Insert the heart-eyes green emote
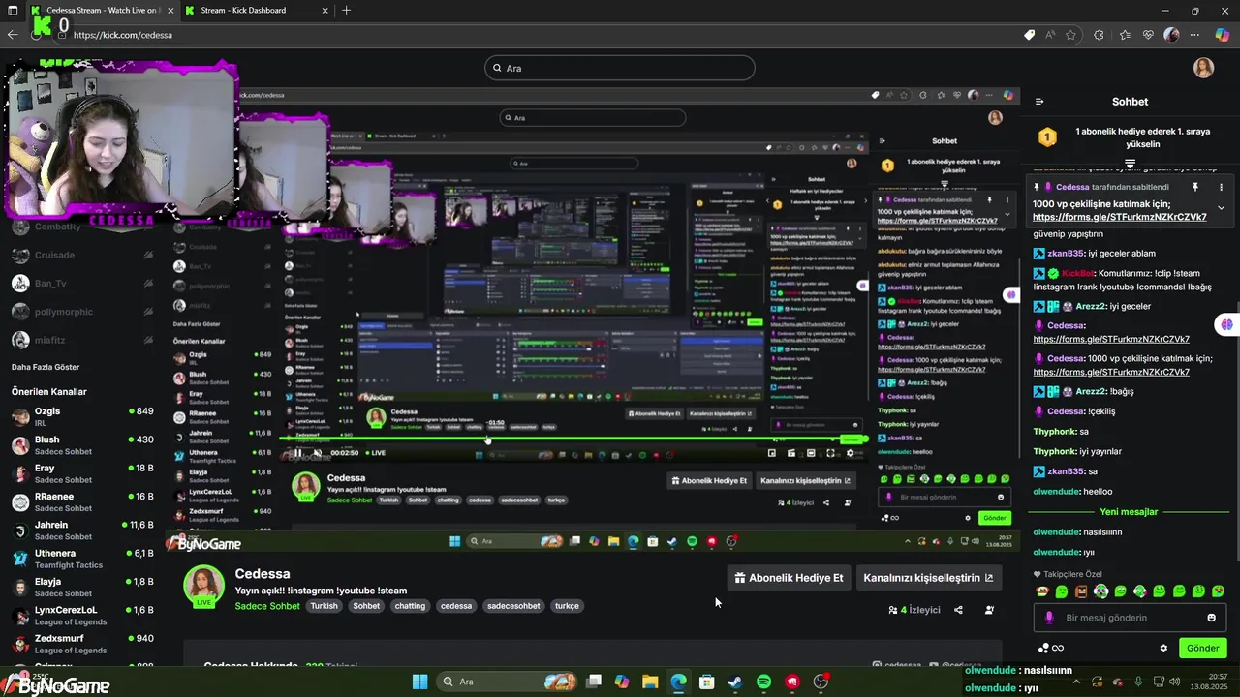 1219,591
